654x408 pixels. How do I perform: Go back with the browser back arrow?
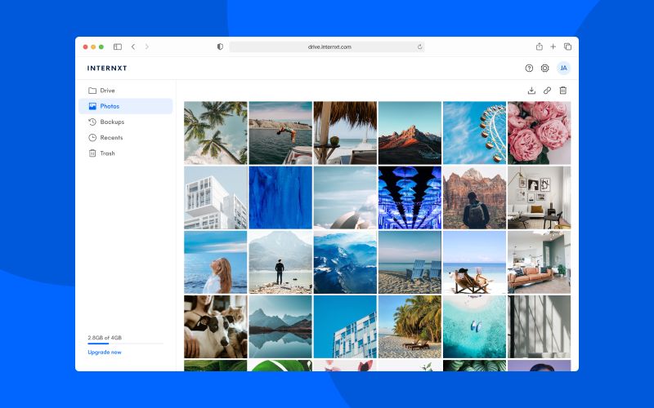point(133,47)
